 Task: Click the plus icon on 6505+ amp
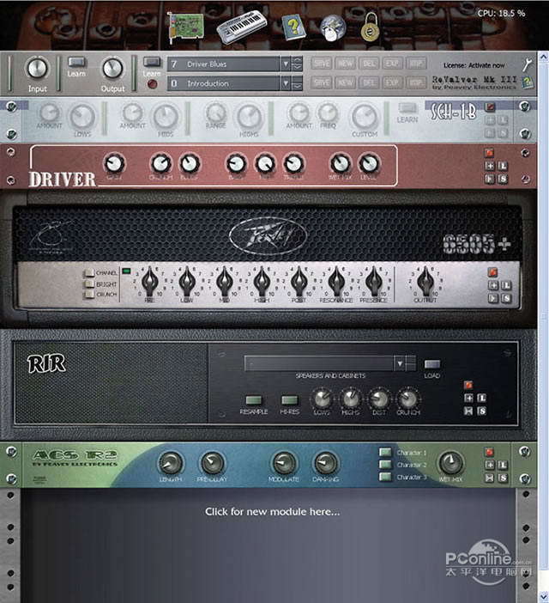tap(493, 285)
